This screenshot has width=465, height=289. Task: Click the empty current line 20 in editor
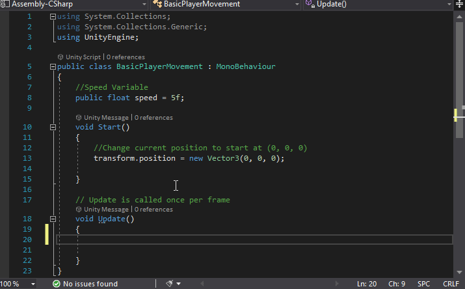coord(254,240)
